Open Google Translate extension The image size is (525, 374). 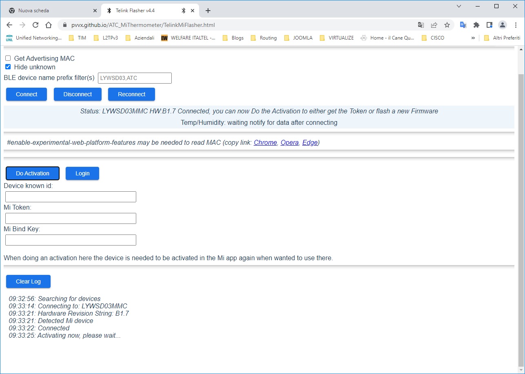coord(463,25)
